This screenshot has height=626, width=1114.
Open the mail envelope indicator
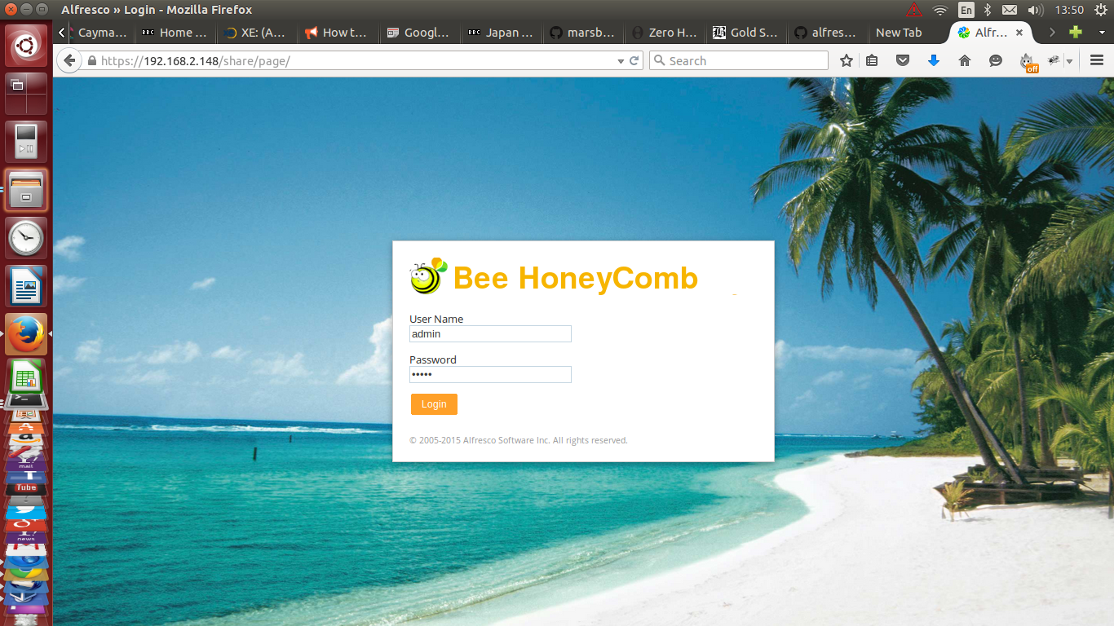click(1010, 10)
